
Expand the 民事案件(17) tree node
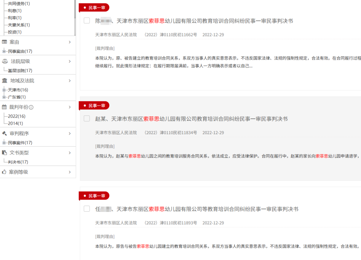coord(4,143)
